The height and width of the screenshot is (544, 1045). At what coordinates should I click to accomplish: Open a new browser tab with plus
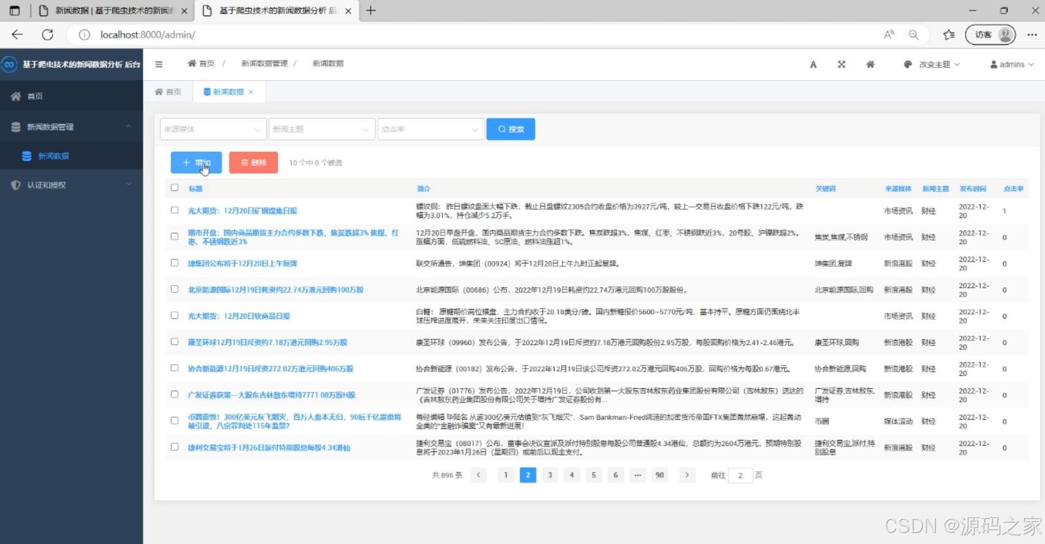pyautogui.click(x=370, y=10)
